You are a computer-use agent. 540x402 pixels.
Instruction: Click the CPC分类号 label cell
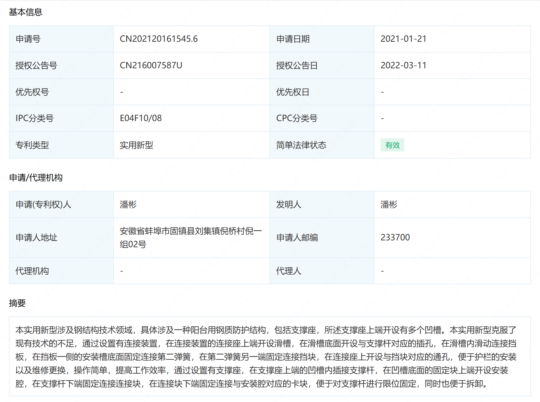tap(322, 118)
